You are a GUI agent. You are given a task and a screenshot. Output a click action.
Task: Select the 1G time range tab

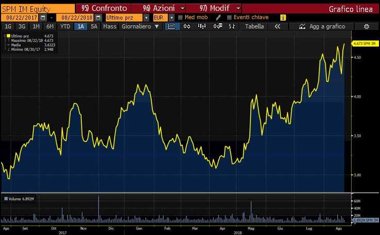(x=8, y=26)
